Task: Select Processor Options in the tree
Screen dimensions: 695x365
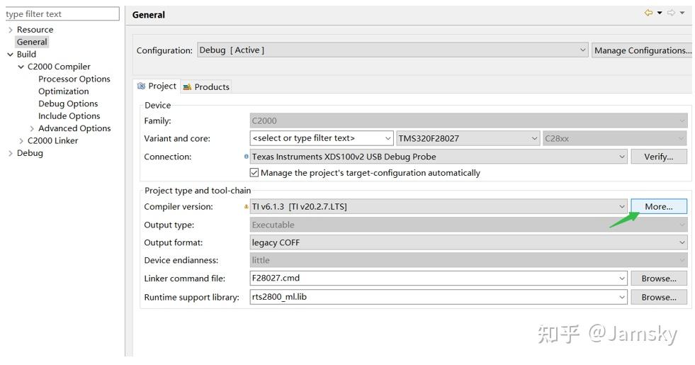Action: pos(74,79)
